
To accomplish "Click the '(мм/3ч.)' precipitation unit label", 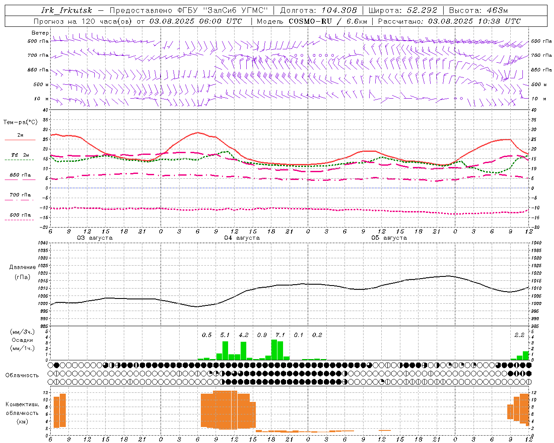I will (23, 332).
